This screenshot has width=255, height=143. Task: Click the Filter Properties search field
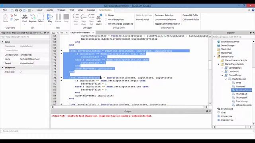pyautogui.click(x=25, y=37)
